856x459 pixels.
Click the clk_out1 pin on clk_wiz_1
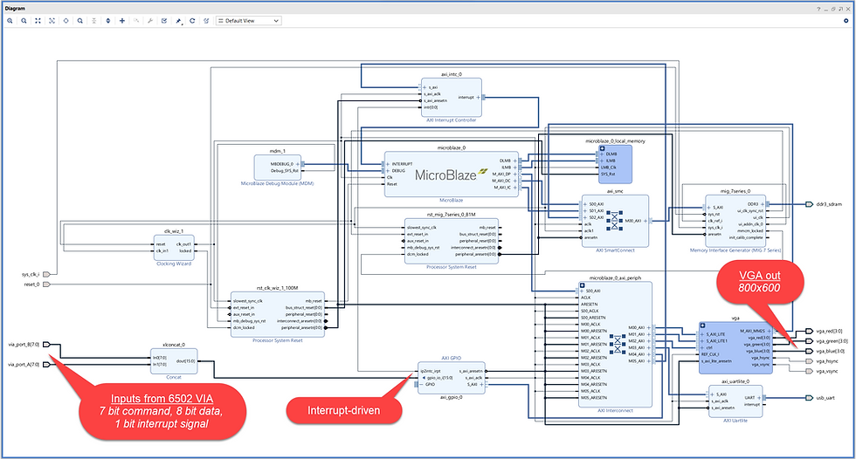(x=184, y=244)
